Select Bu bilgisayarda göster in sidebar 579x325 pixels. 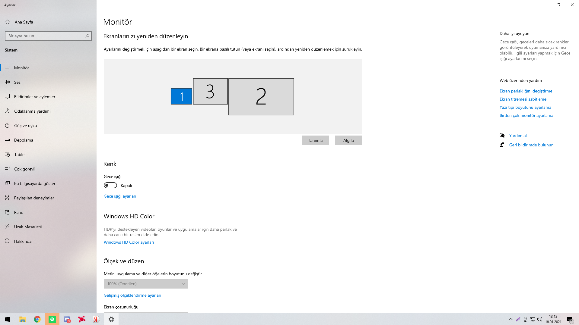point(48,183)
